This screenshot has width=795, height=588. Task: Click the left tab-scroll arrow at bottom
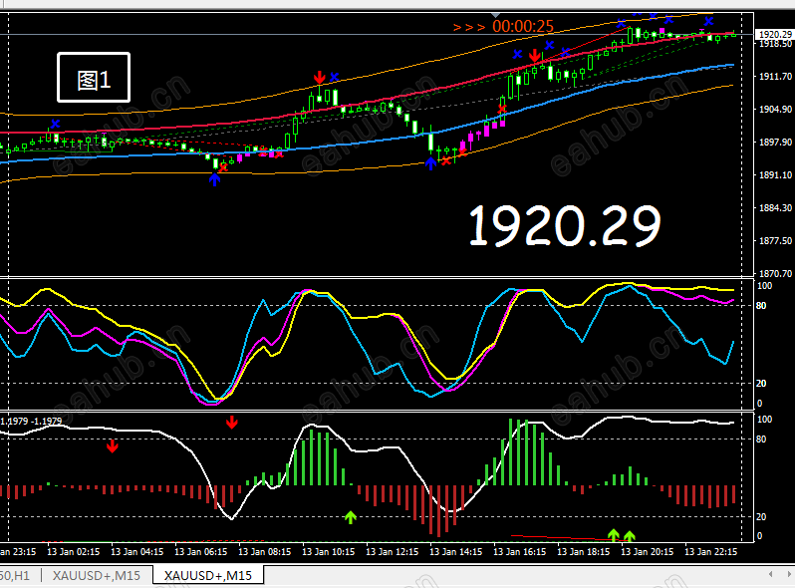point(771,574)
